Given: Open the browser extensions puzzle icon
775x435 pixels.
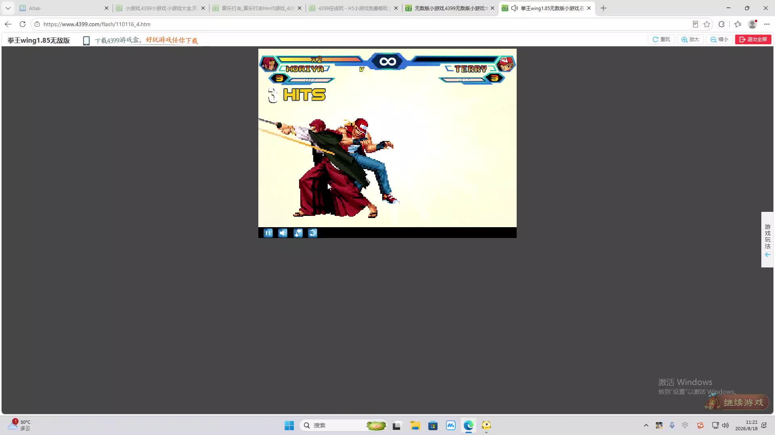Looking at the screenshot, I should tap(722, 24).
